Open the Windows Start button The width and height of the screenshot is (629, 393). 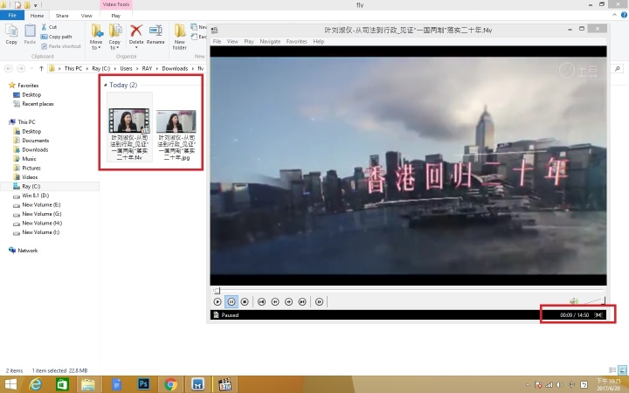[10, 384]
